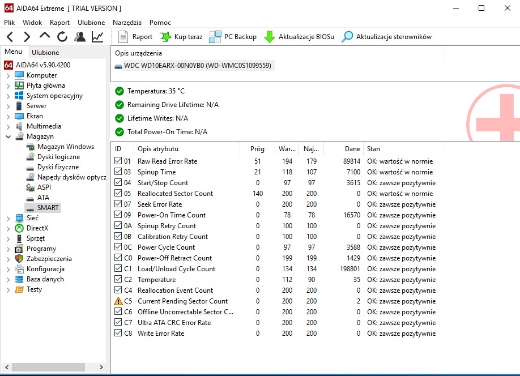Sort by the Opis atrybutu column header
The image size is (520, 376).
[x=187, y=149]
